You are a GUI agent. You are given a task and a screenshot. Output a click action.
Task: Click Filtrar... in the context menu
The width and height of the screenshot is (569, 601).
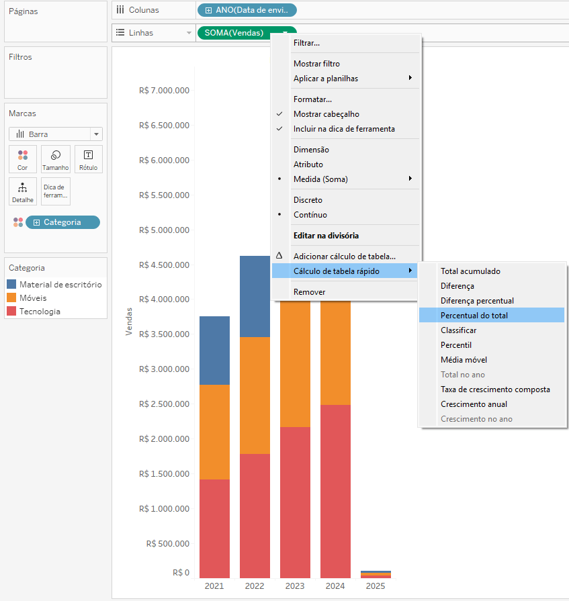tap(306, 43)
